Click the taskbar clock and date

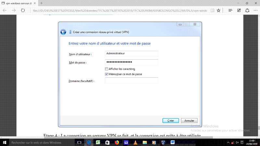click(x=252, y=142)
